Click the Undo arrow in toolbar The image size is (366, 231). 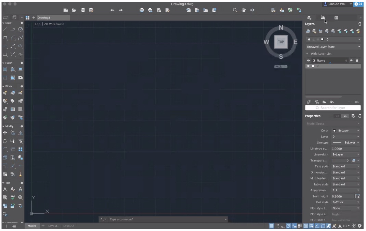[x=112, y=10]
